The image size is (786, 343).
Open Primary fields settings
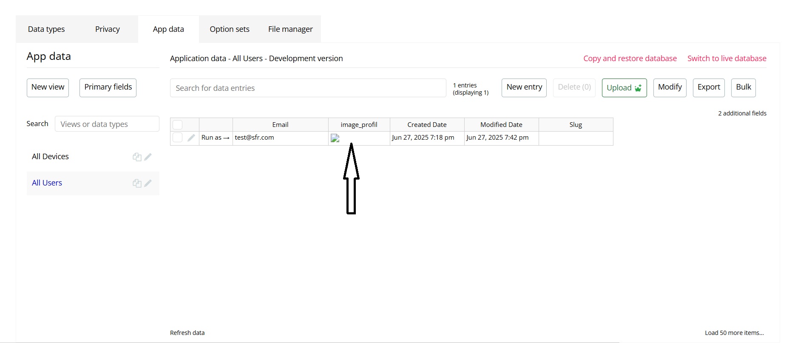[108, 87]
